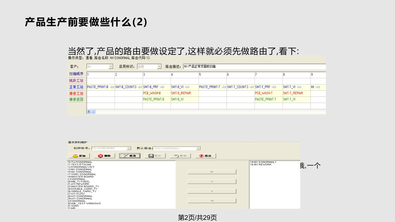Click the SMT-T_COUNT3 cell

coord(241,87)
